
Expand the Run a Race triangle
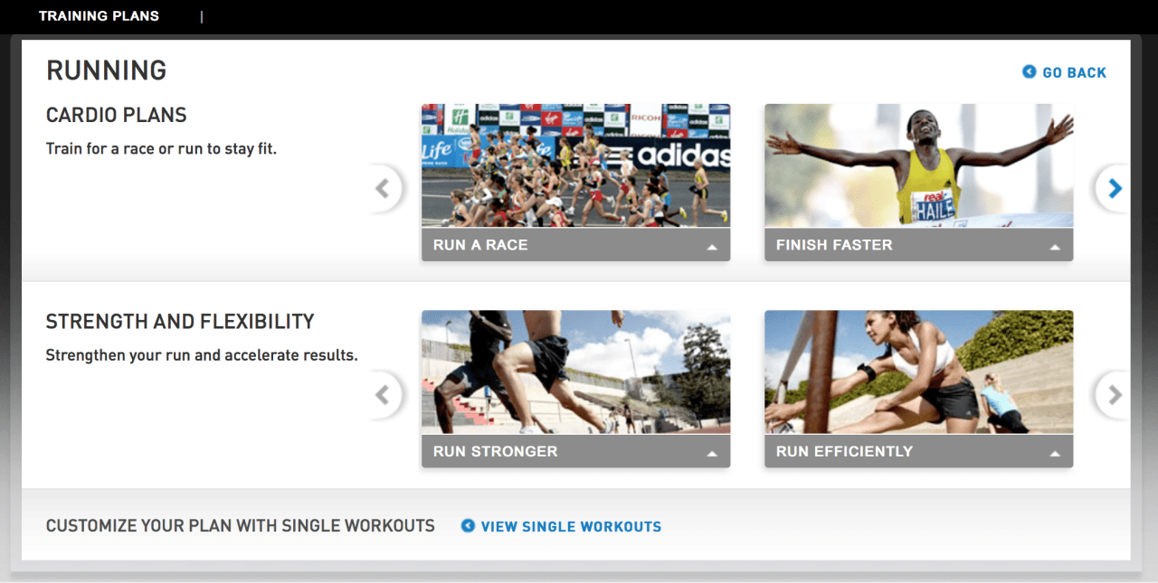pyautogui.click(x=712, y=247)
